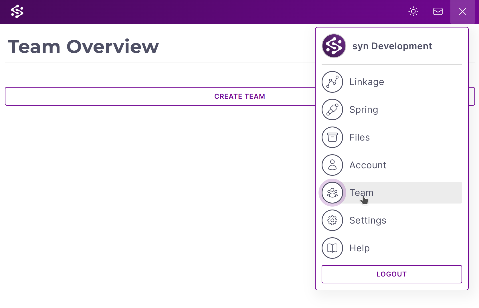Screen dimensions: 479x308
Task: Click the Spring icon
Action: click(x=332, y=110)
